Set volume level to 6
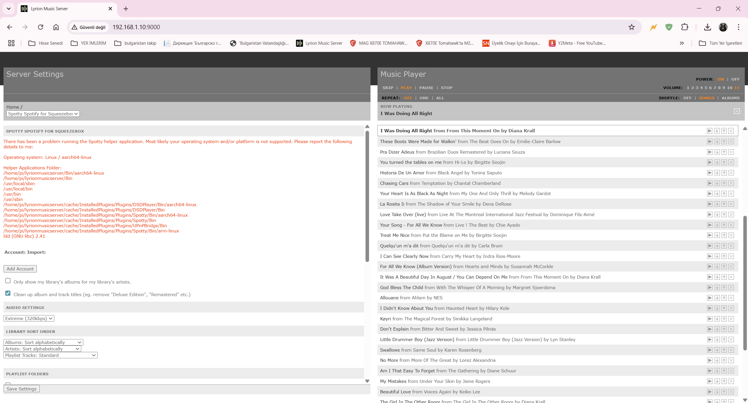Image resolution: width=748 pixels, height=403 pixels. point(710,88)
